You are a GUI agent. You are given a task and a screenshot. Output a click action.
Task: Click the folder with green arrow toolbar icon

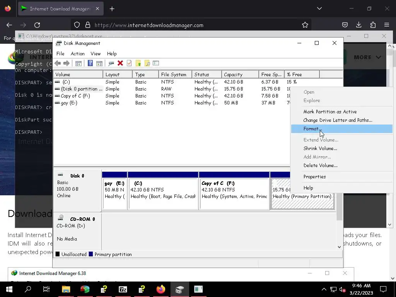(x=138, y=63)
